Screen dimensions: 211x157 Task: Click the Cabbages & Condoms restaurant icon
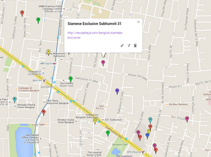[16, 89]
